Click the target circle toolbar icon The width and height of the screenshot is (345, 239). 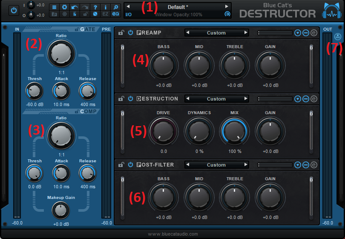click(64, 14)
